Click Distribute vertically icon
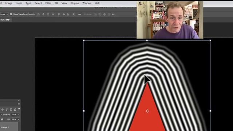The height and width of the screenshot is (131, 233). click(53, 14)
